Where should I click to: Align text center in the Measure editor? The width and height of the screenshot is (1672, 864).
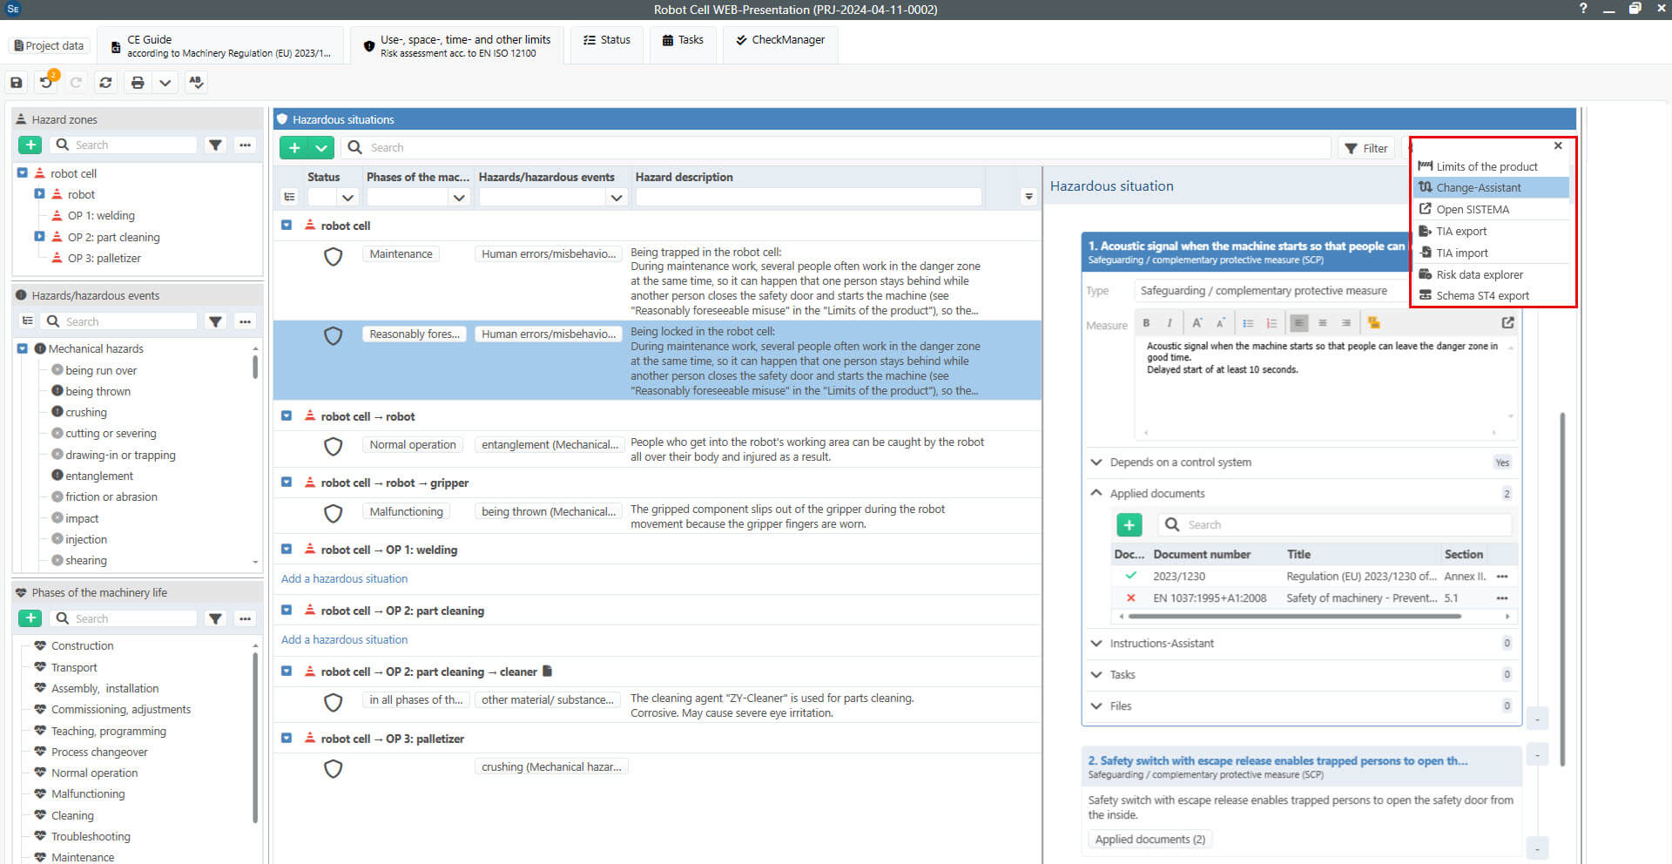click(x=1323, y=323)
